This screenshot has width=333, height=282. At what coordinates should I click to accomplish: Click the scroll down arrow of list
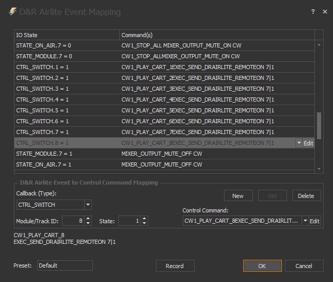click(x=319, y=169)
